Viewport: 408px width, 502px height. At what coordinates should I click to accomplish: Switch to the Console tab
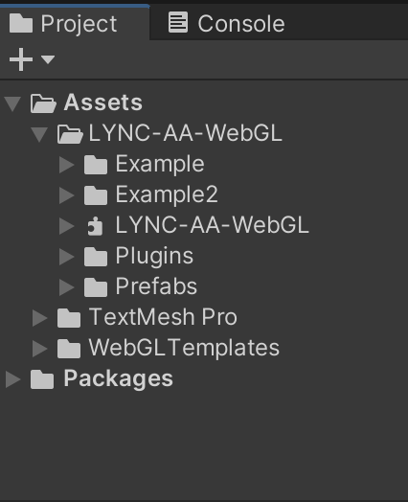pos(226,23)
